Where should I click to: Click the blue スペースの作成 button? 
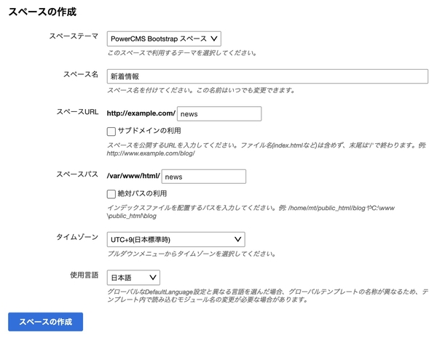pos(45,322)
